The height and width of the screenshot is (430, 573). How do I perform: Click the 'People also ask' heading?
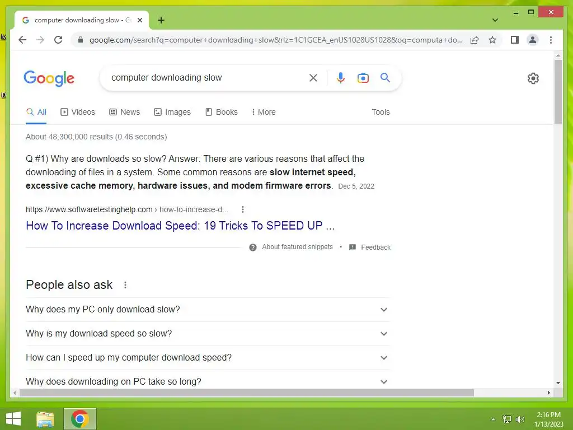tap(69, 285)
